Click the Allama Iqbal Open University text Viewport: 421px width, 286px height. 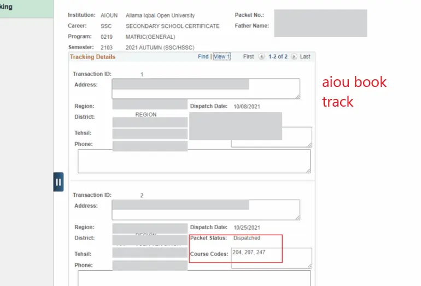[160, 15]
